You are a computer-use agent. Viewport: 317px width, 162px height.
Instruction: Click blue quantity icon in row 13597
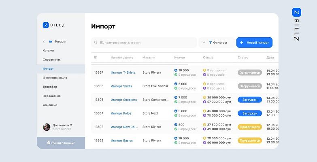[176, 70]
